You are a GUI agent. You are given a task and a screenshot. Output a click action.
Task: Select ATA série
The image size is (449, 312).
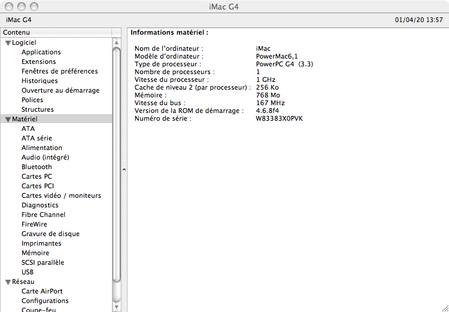pos(37,138)
